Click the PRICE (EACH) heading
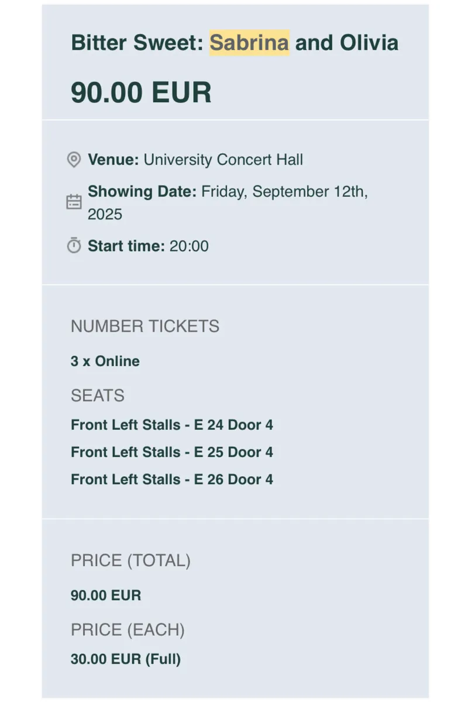 click(128, 630)
